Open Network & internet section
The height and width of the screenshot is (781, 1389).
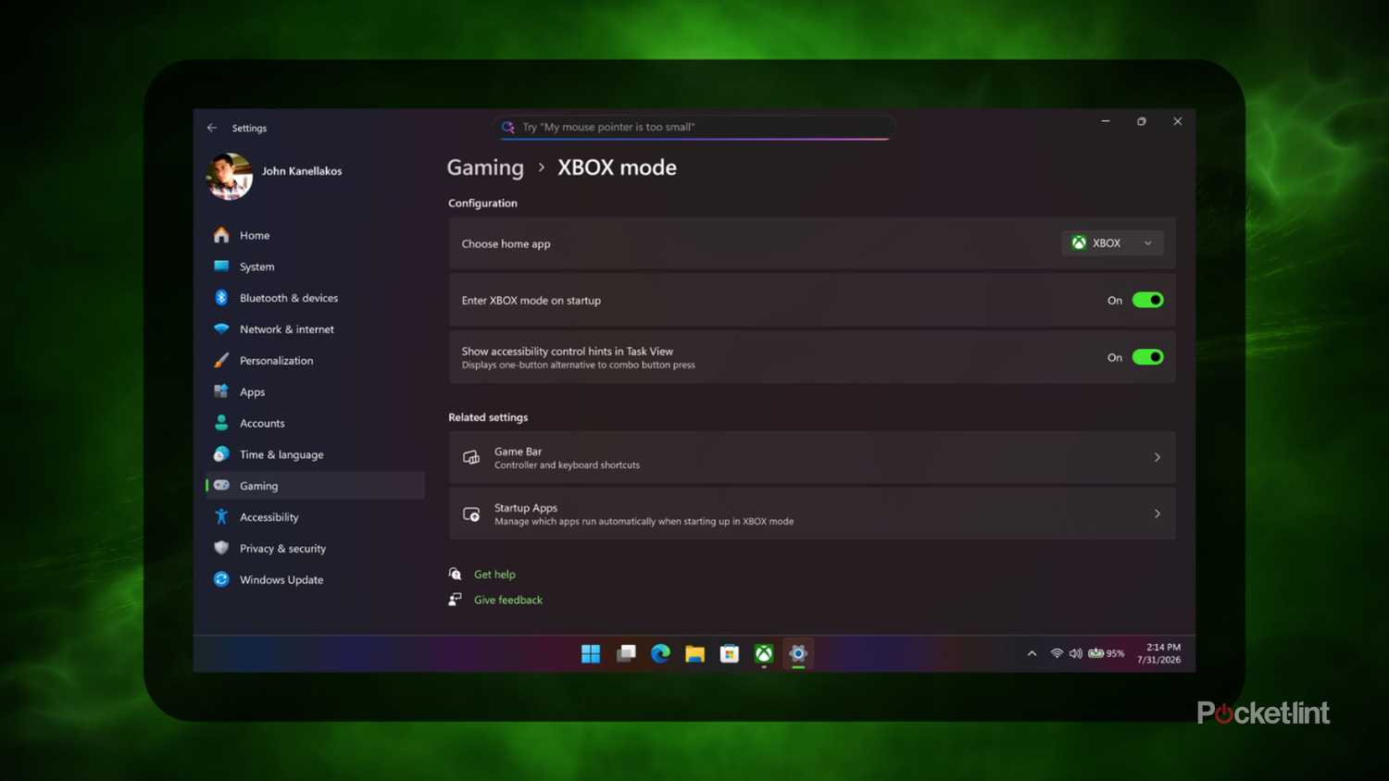pos(315,329)
